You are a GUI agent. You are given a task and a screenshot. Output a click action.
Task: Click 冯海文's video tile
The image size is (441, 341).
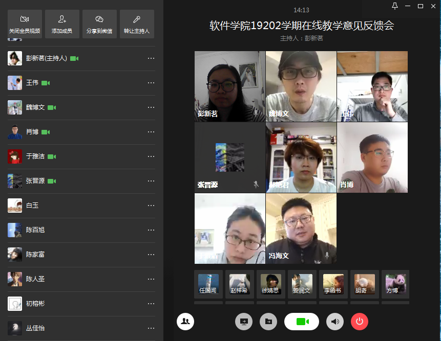[301, 228]
